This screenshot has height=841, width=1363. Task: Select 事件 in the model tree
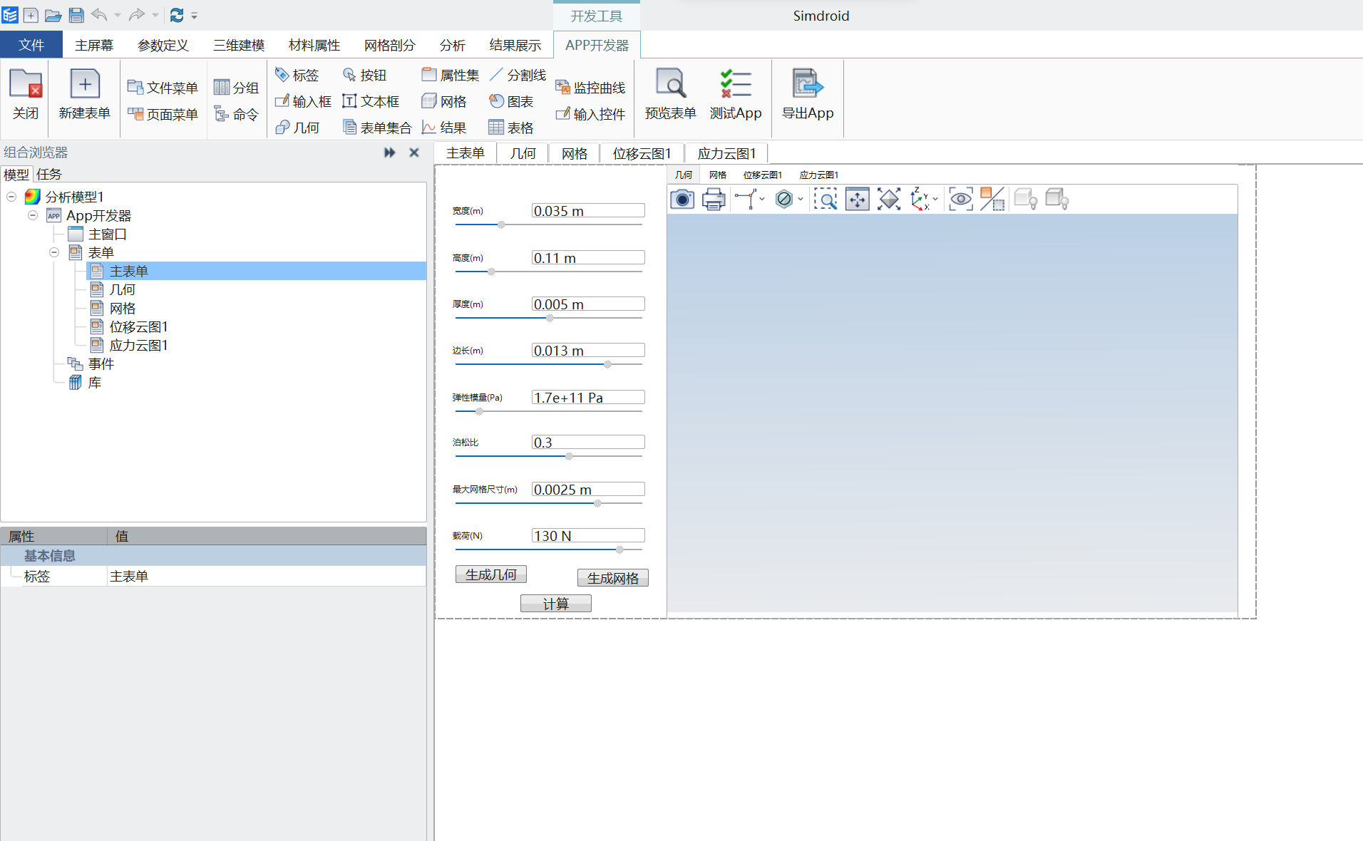[101, 364]
